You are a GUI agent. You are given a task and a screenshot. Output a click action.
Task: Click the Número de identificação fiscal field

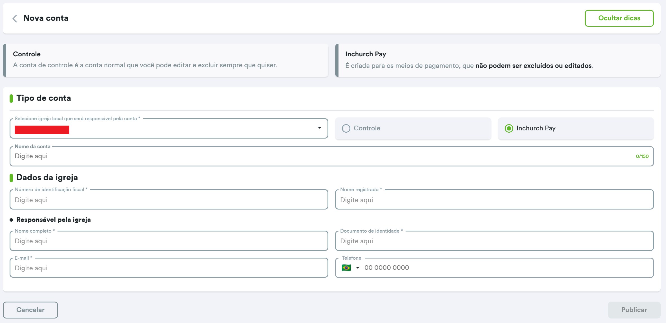[x=169, y=200]
